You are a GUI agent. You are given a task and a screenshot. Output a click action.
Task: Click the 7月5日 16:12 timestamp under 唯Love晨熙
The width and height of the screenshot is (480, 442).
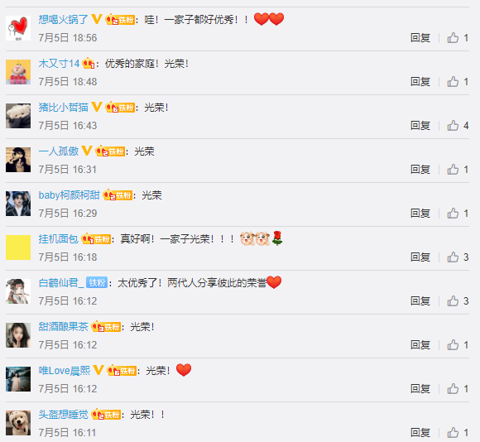click(68, 389)
